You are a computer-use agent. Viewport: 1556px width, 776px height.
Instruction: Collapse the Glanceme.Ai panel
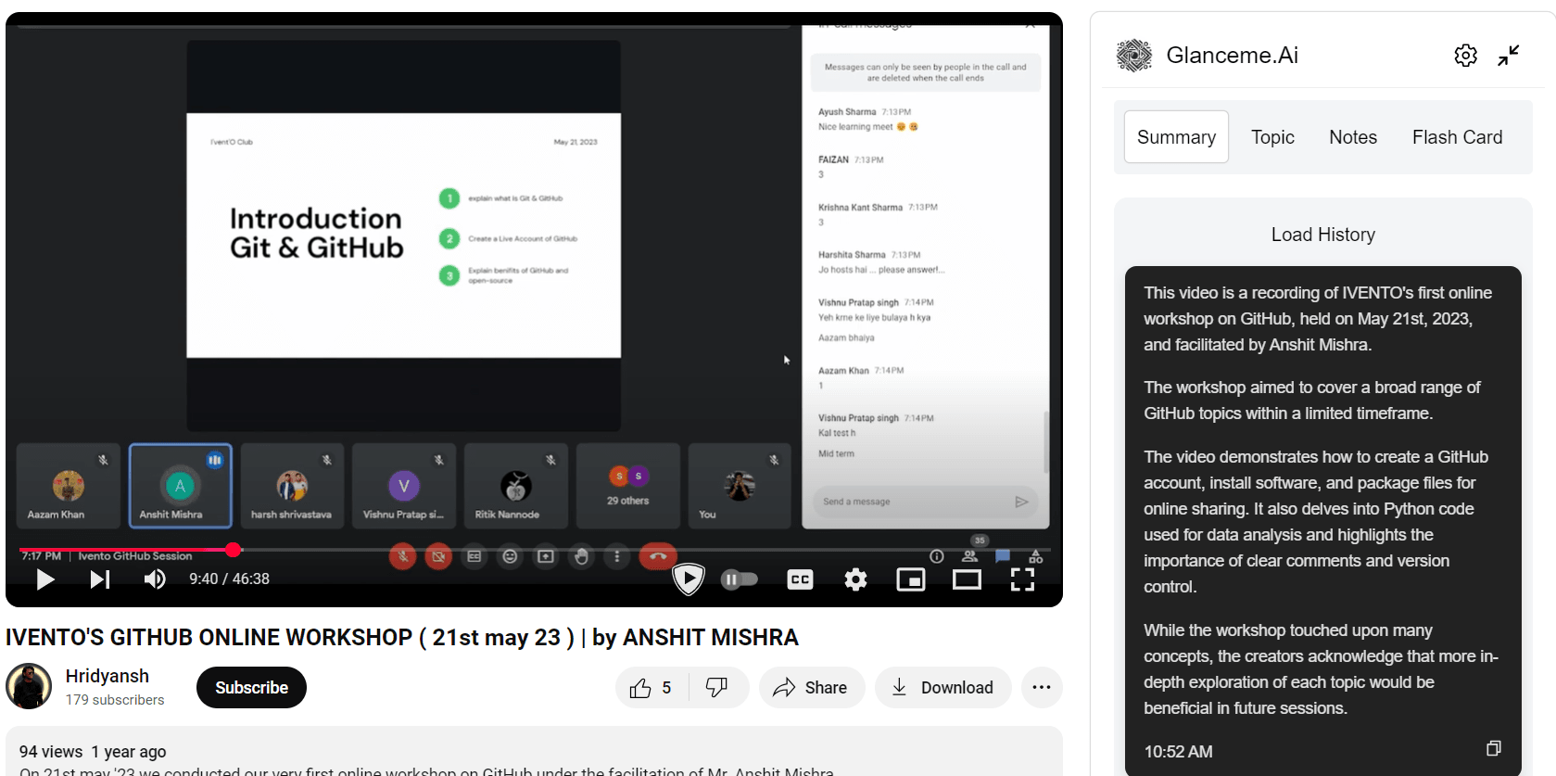[1509, 56]
